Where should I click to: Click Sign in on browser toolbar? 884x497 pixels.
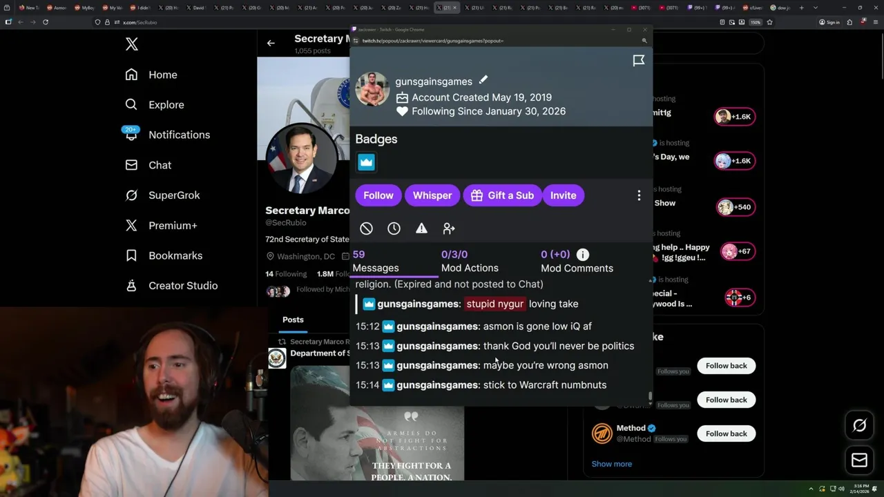pos(829,22)
